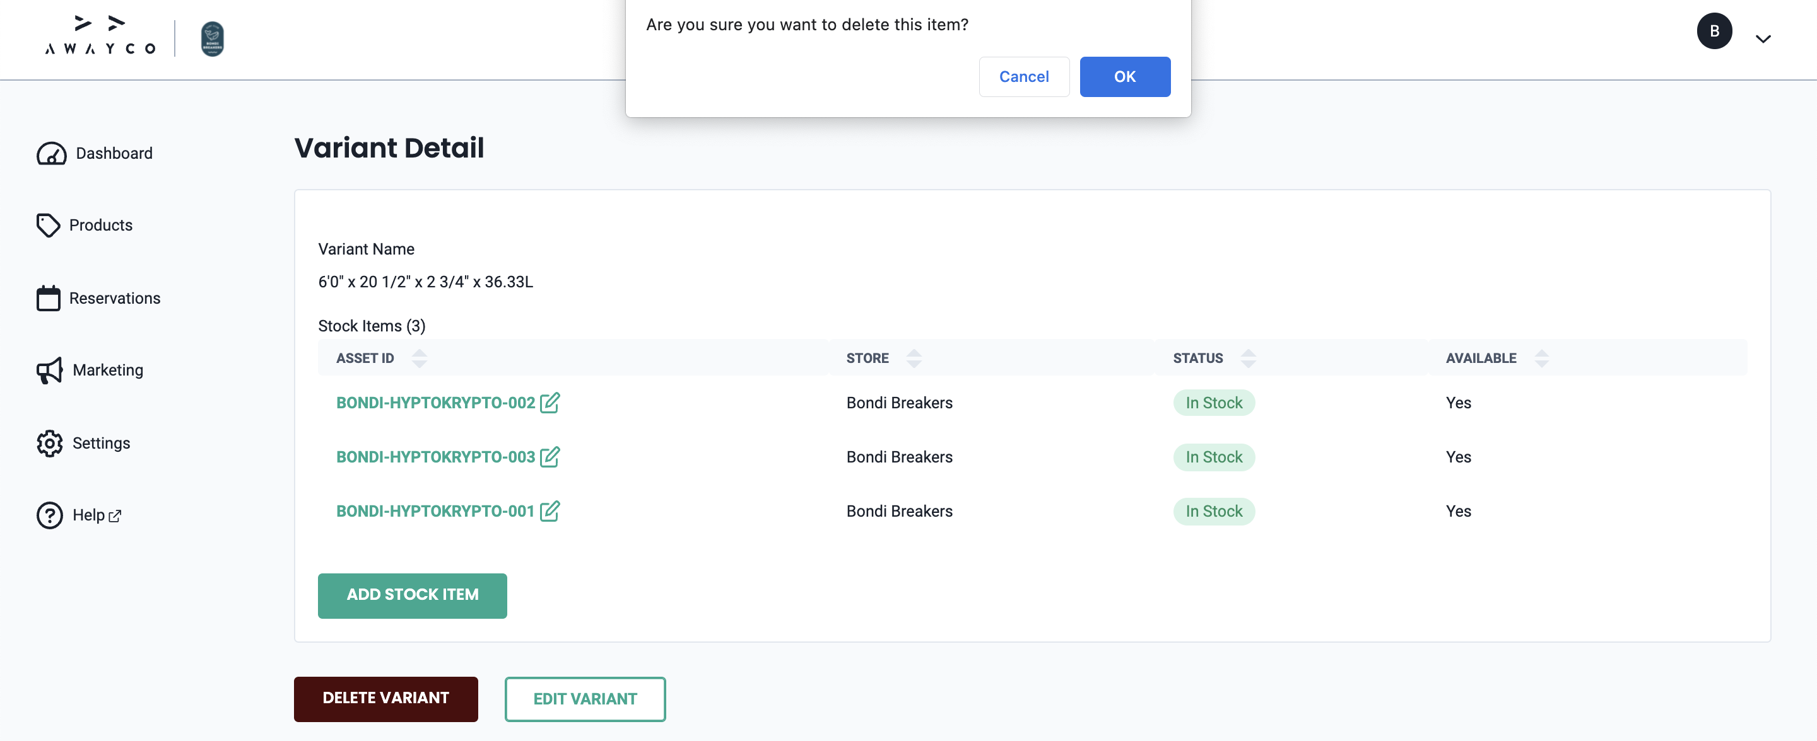The width and height of the screenshot is (1817, 741).
Task: Edit stock item BONDI-HYPTOKRYPTO-003 pencil icon
Action: [550, 456]
